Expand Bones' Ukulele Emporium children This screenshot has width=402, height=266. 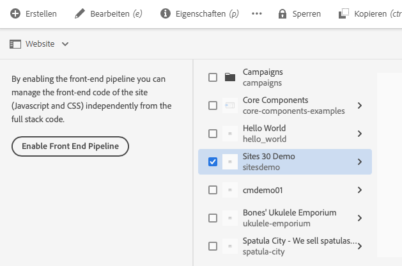(360, 218)
